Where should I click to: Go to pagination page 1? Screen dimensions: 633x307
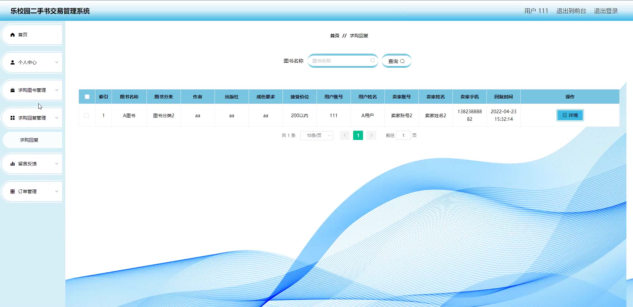(358, 135)
